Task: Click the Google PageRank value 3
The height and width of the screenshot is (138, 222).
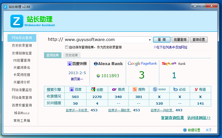Action: click(x=142, y=75)
